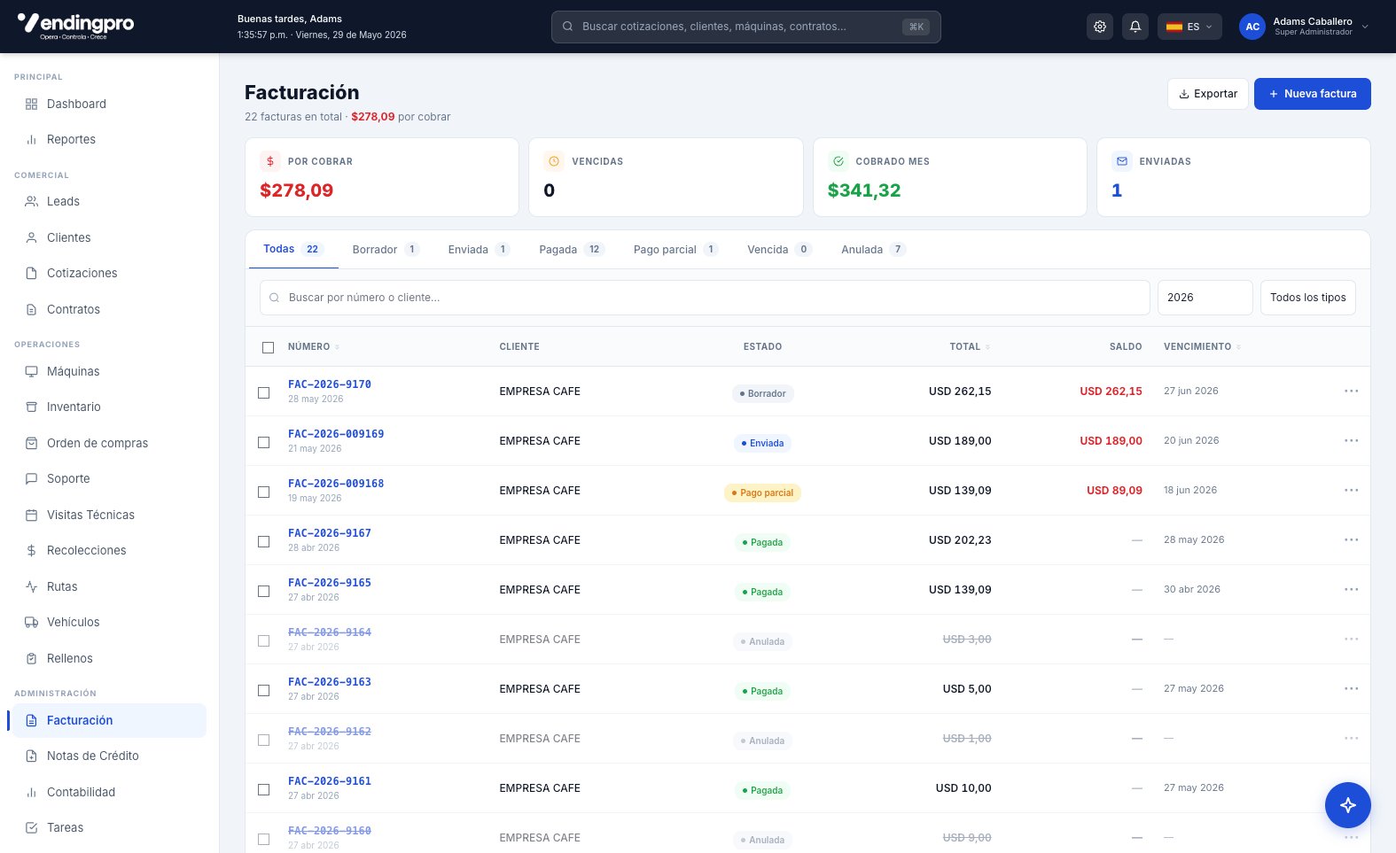Expand Adams Caballero user menu chevron
This screenshot has height=853, width=1396.
pos(1365,27)
